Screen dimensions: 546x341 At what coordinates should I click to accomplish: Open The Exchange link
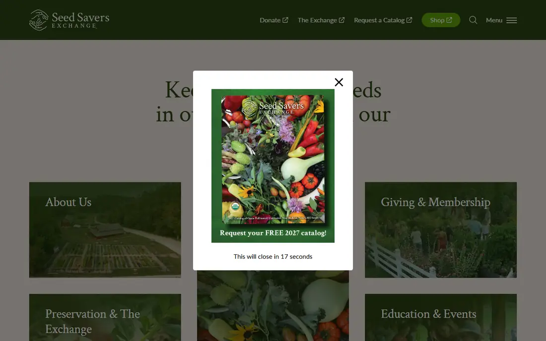pos(321,20)
